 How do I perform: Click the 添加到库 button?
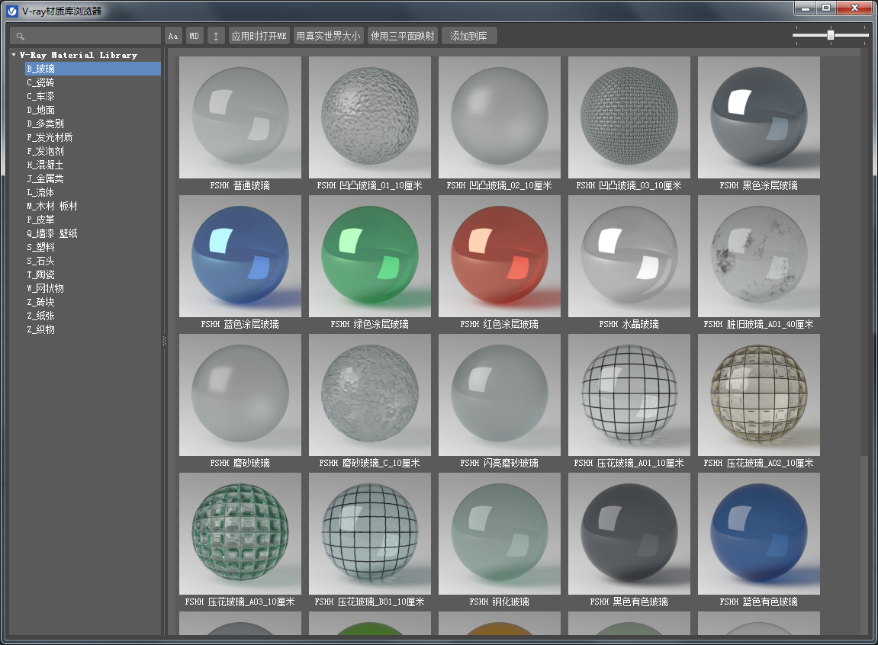[468, 36]
